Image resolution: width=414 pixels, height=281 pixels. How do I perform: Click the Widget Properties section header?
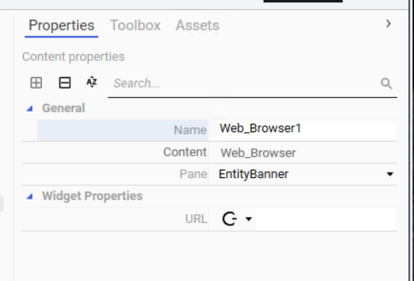pyautogui.click(x=92, y=196)
